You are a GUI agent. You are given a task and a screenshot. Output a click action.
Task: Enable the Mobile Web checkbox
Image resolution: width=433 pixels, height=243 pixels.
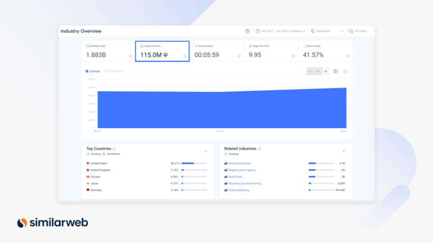coord(106,71)
